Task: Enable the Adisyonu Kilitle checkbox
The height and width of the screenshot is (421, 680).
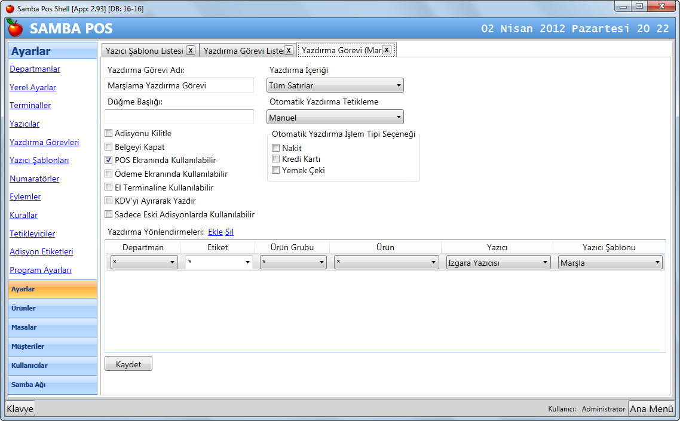Action: (109, 133)
